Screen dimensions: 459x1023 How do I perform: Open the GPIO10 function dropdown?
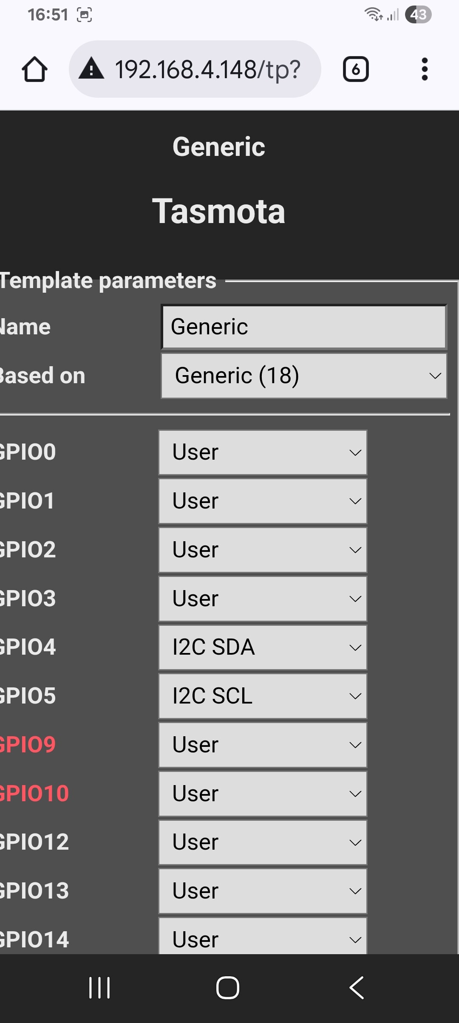(263, 794)
